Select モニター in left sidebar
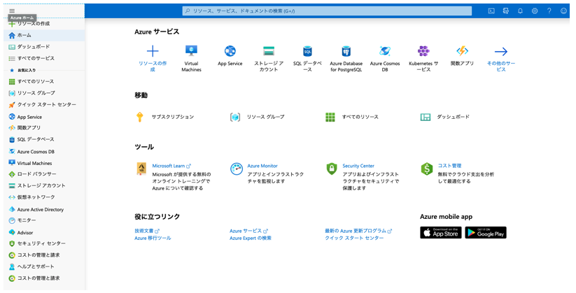 [x=45, y=220]
